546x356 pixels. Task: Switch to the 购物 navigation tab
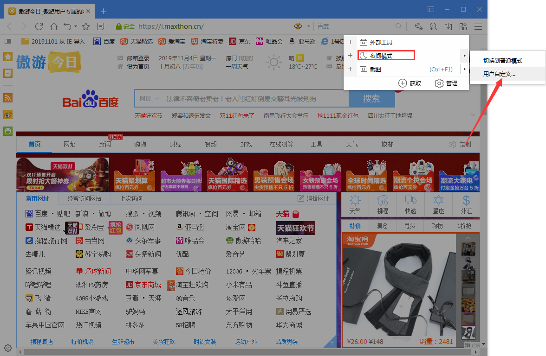pyautogui.click(x=140, y=144)
